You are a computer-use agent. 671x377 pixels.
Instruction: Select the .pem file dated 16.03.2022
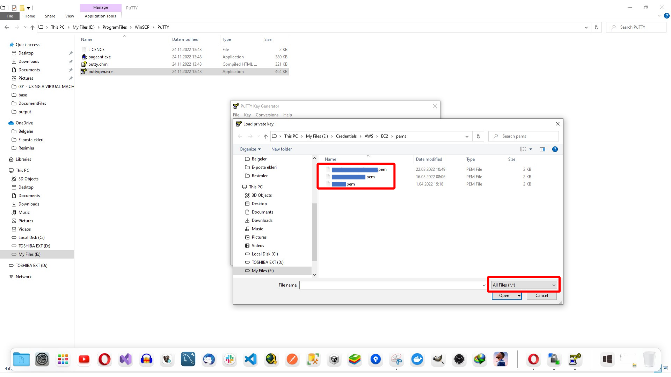coord(428,177)
